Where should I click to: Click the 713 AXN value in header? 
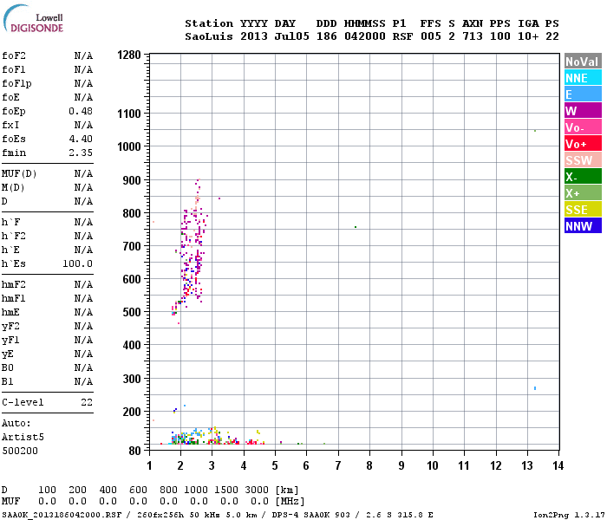pyautogui.click(x=473, y=36)
